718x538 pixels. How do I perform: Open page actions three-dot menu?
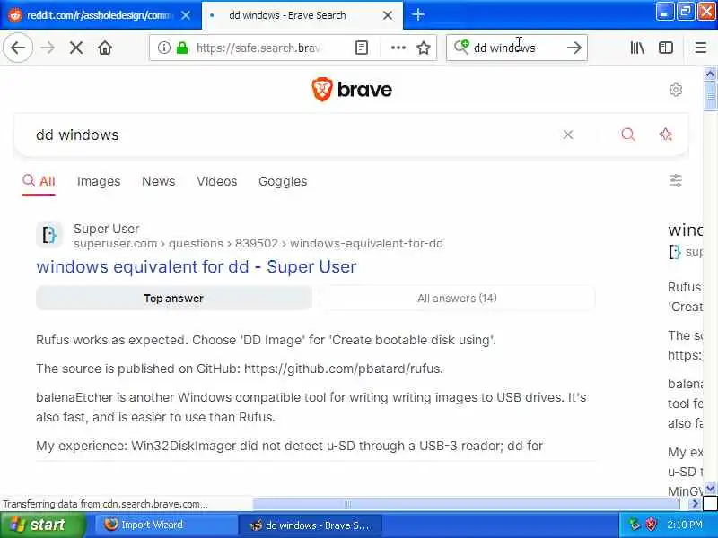coord(398,48)
